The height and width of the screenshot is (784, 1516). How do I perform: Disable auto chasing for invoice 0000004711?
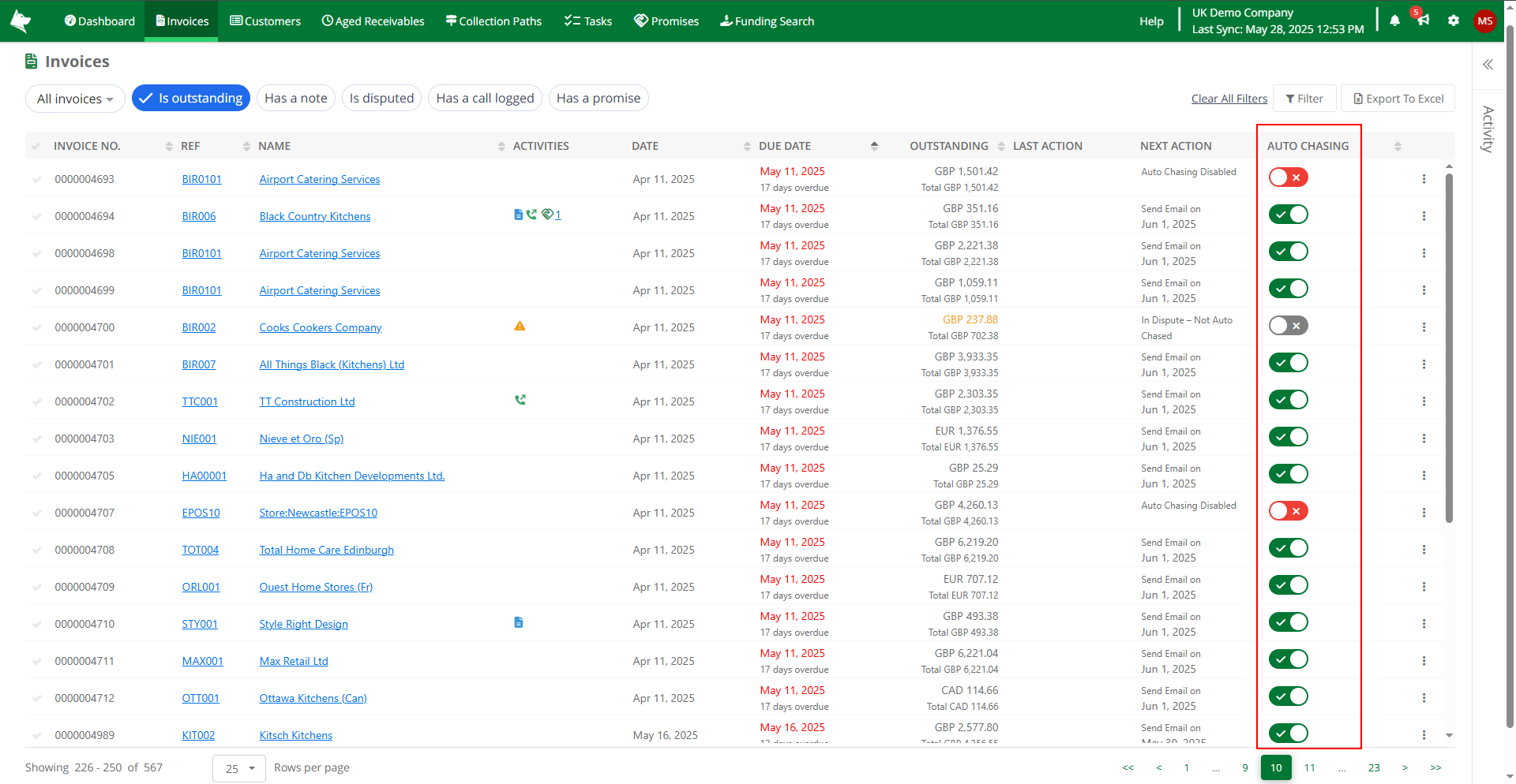pos(1288,659)
